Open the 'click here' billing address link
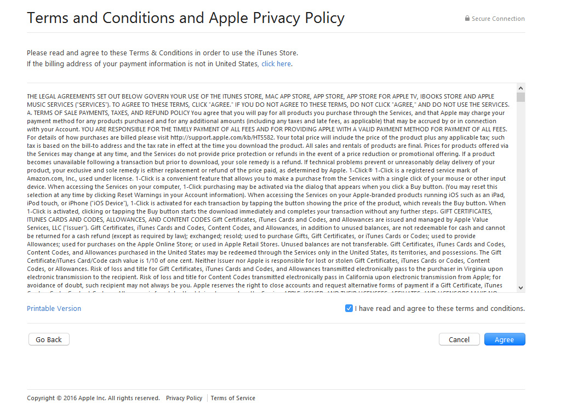Screen dimensions: 572x404 tap(276, 64)
